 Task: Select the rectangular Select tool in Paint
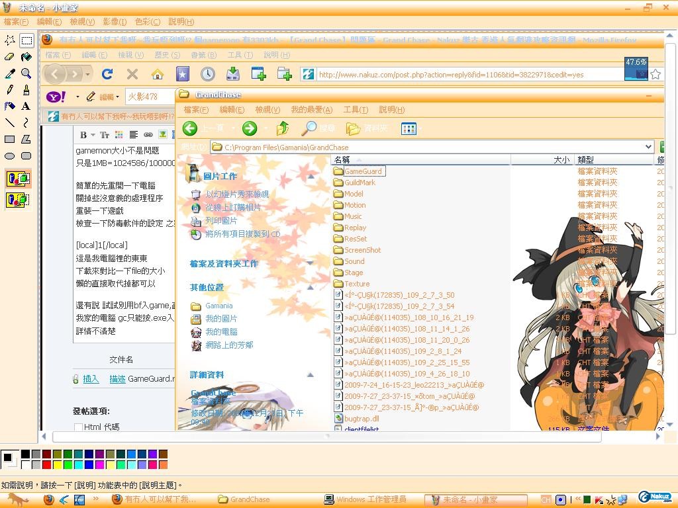pyautogui.click(x=26, y=40)
